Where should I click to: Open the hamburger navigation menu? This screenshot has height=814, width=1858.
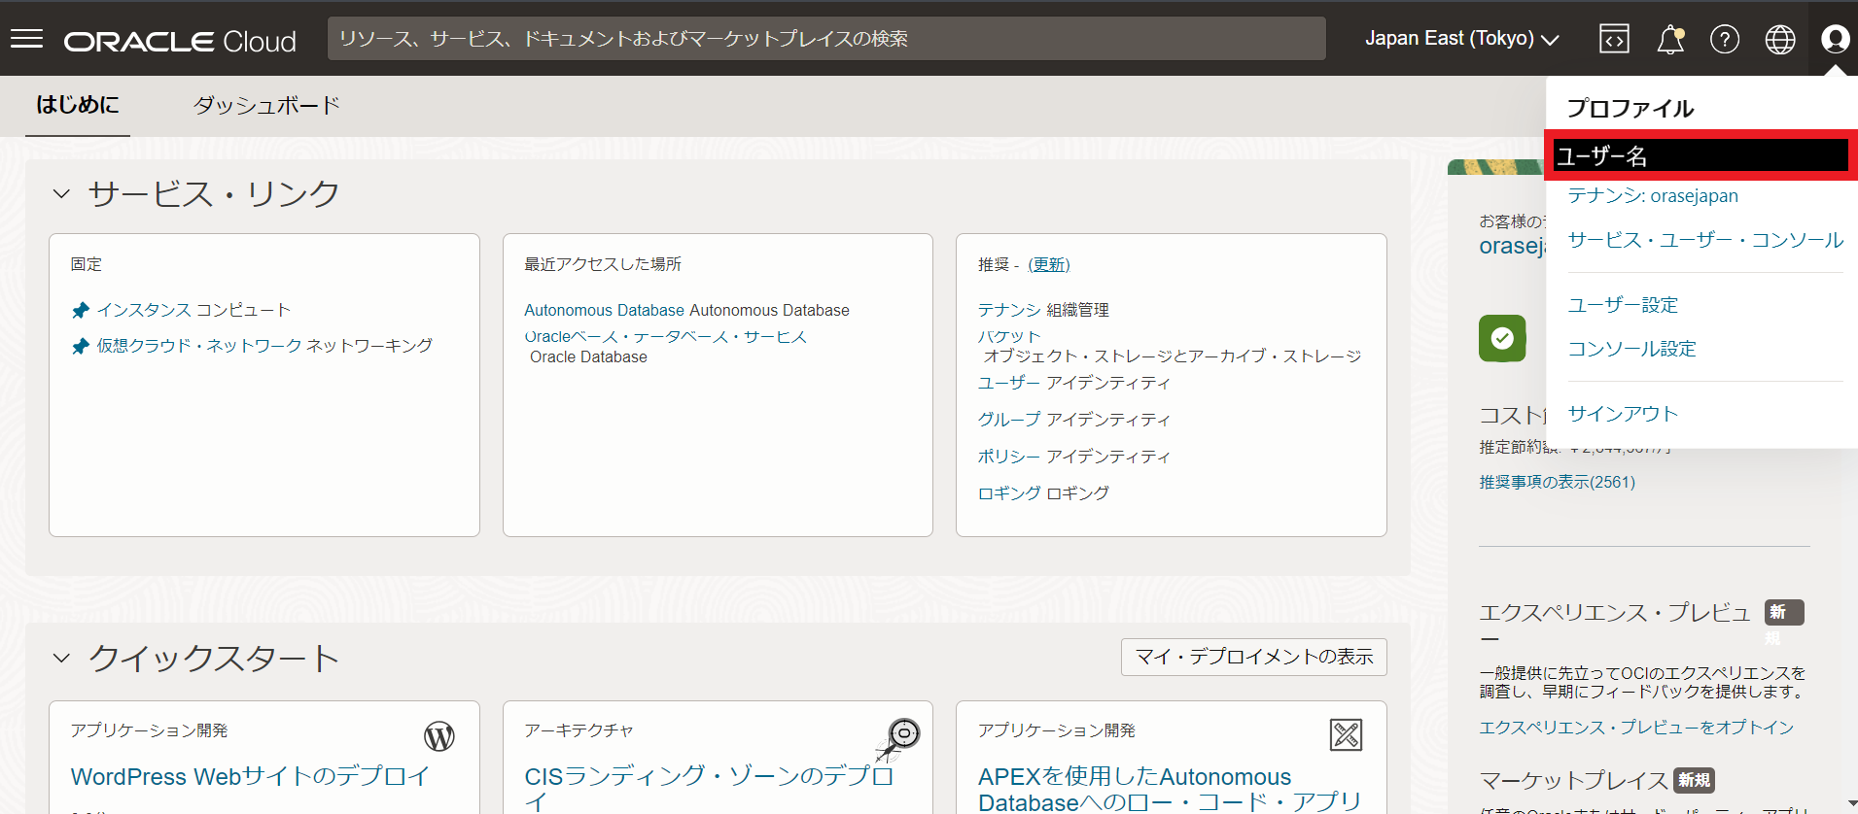[26, 39]
